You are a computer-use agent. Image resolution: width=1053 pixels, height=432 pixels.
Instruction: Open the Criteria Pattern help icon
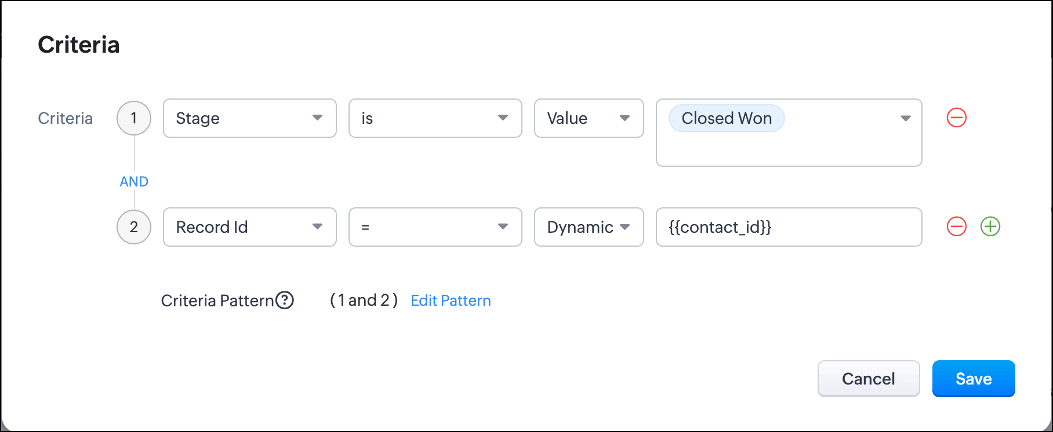[285, 300]
